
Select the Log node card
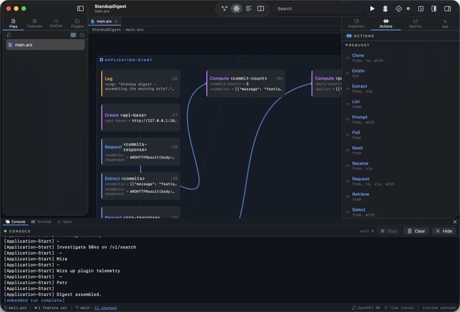coord(141,84)
